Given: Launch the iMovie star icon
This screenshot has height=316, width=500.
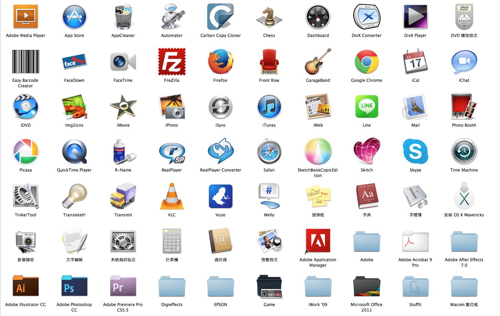Looking at the screenshot, I should (x=123, y=106).
